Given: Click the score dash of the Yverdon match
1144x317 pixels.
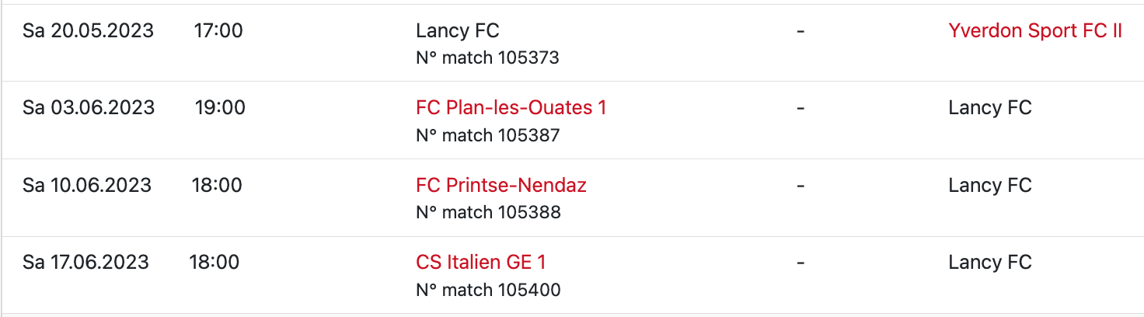Looking at the screenshot, I should coord(800,30).
